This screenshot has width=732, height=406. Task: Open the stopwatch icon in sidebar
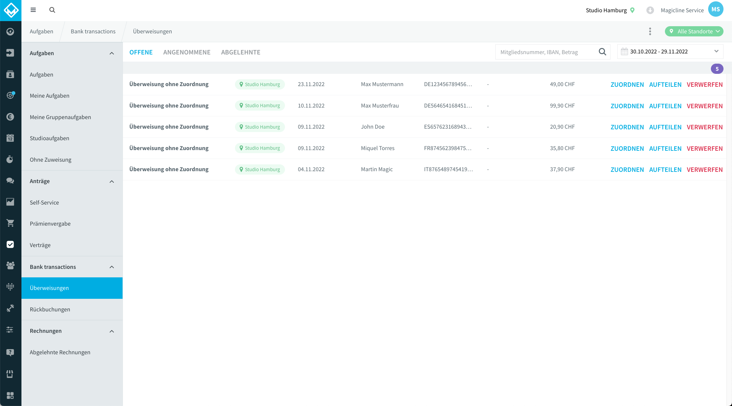(x=10, y=159)
